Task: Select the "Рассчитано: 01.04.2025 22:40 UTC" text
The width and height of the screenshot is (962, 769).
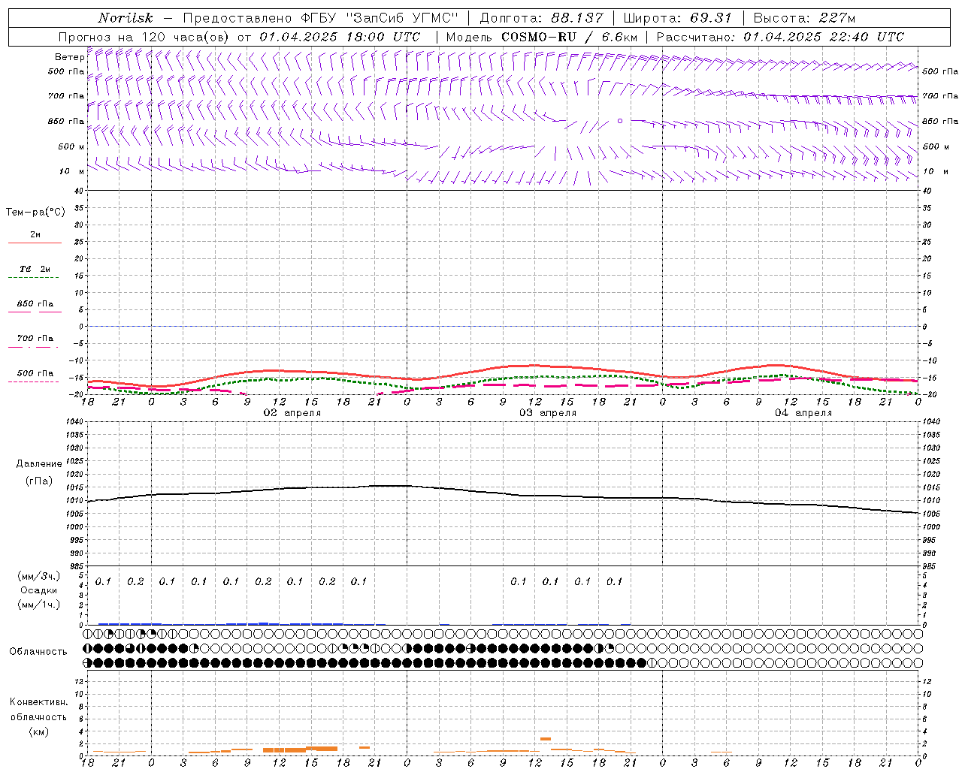Action: 780,37
